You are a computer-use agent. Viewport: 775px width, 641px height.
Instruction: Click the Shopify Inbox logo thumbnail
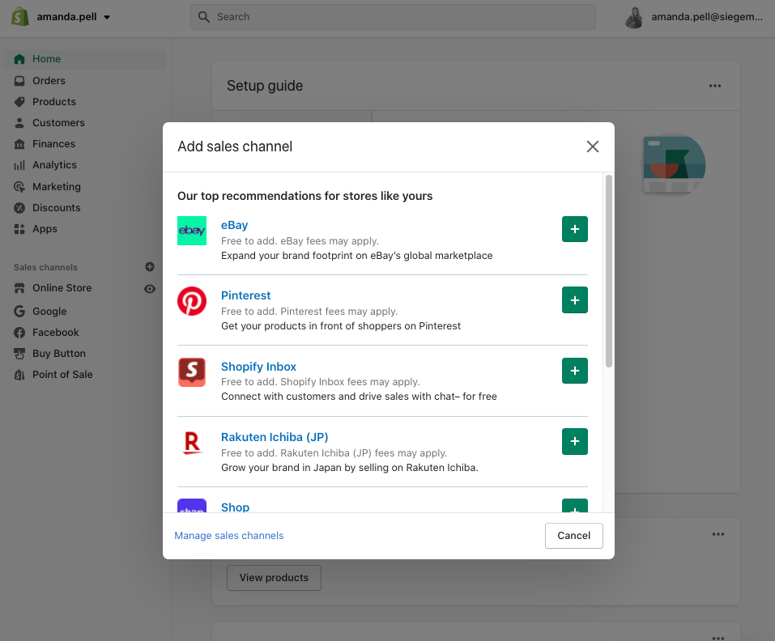pyautogui.click(x=192, y=372)
